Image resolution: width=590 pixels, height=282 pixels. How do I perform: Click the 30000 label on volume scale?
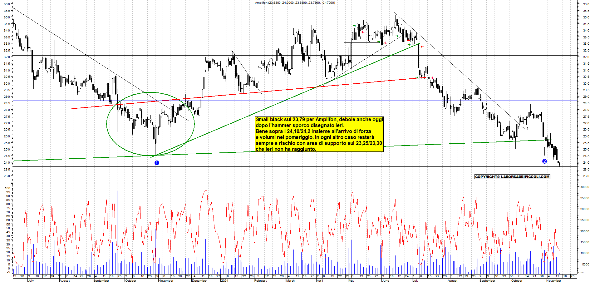pyautogui.click(x=585, y=209)
